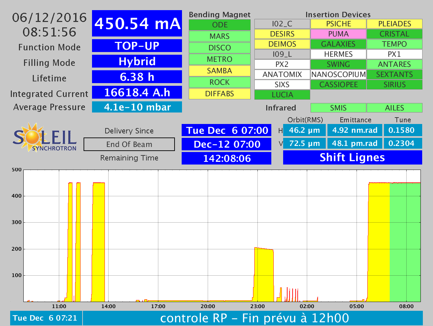Screen dimensions: 433x326
Task: Click the Shift Lignes status banner
Action: pyautogui.click(x=352, y=157)
